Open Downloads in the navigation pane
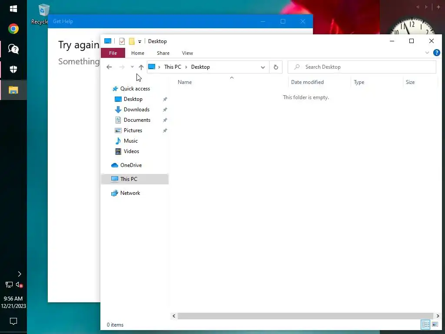 click(136, 110)
